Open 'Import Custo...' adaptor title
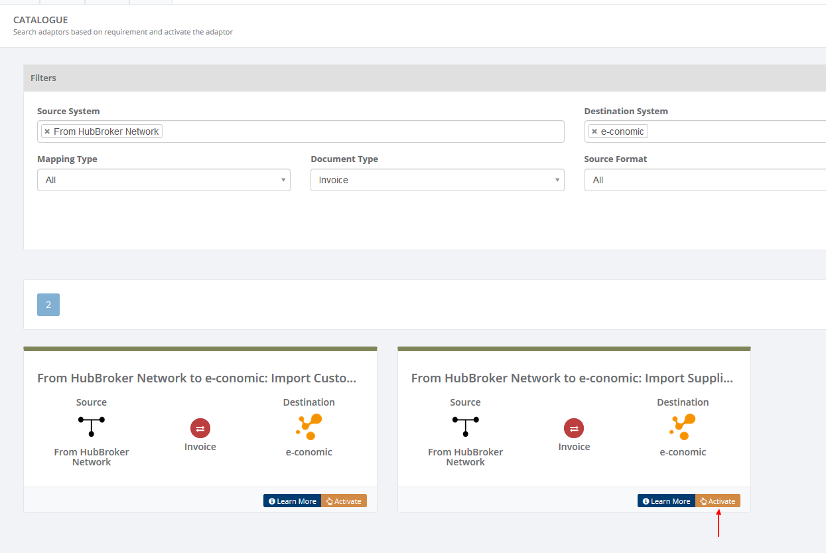The width and height of the screenshot is (826, 553). (197, 378)
